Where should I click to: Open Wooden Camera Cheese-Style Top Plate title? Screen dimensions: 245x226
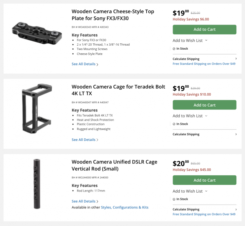[x=113, y=15]
